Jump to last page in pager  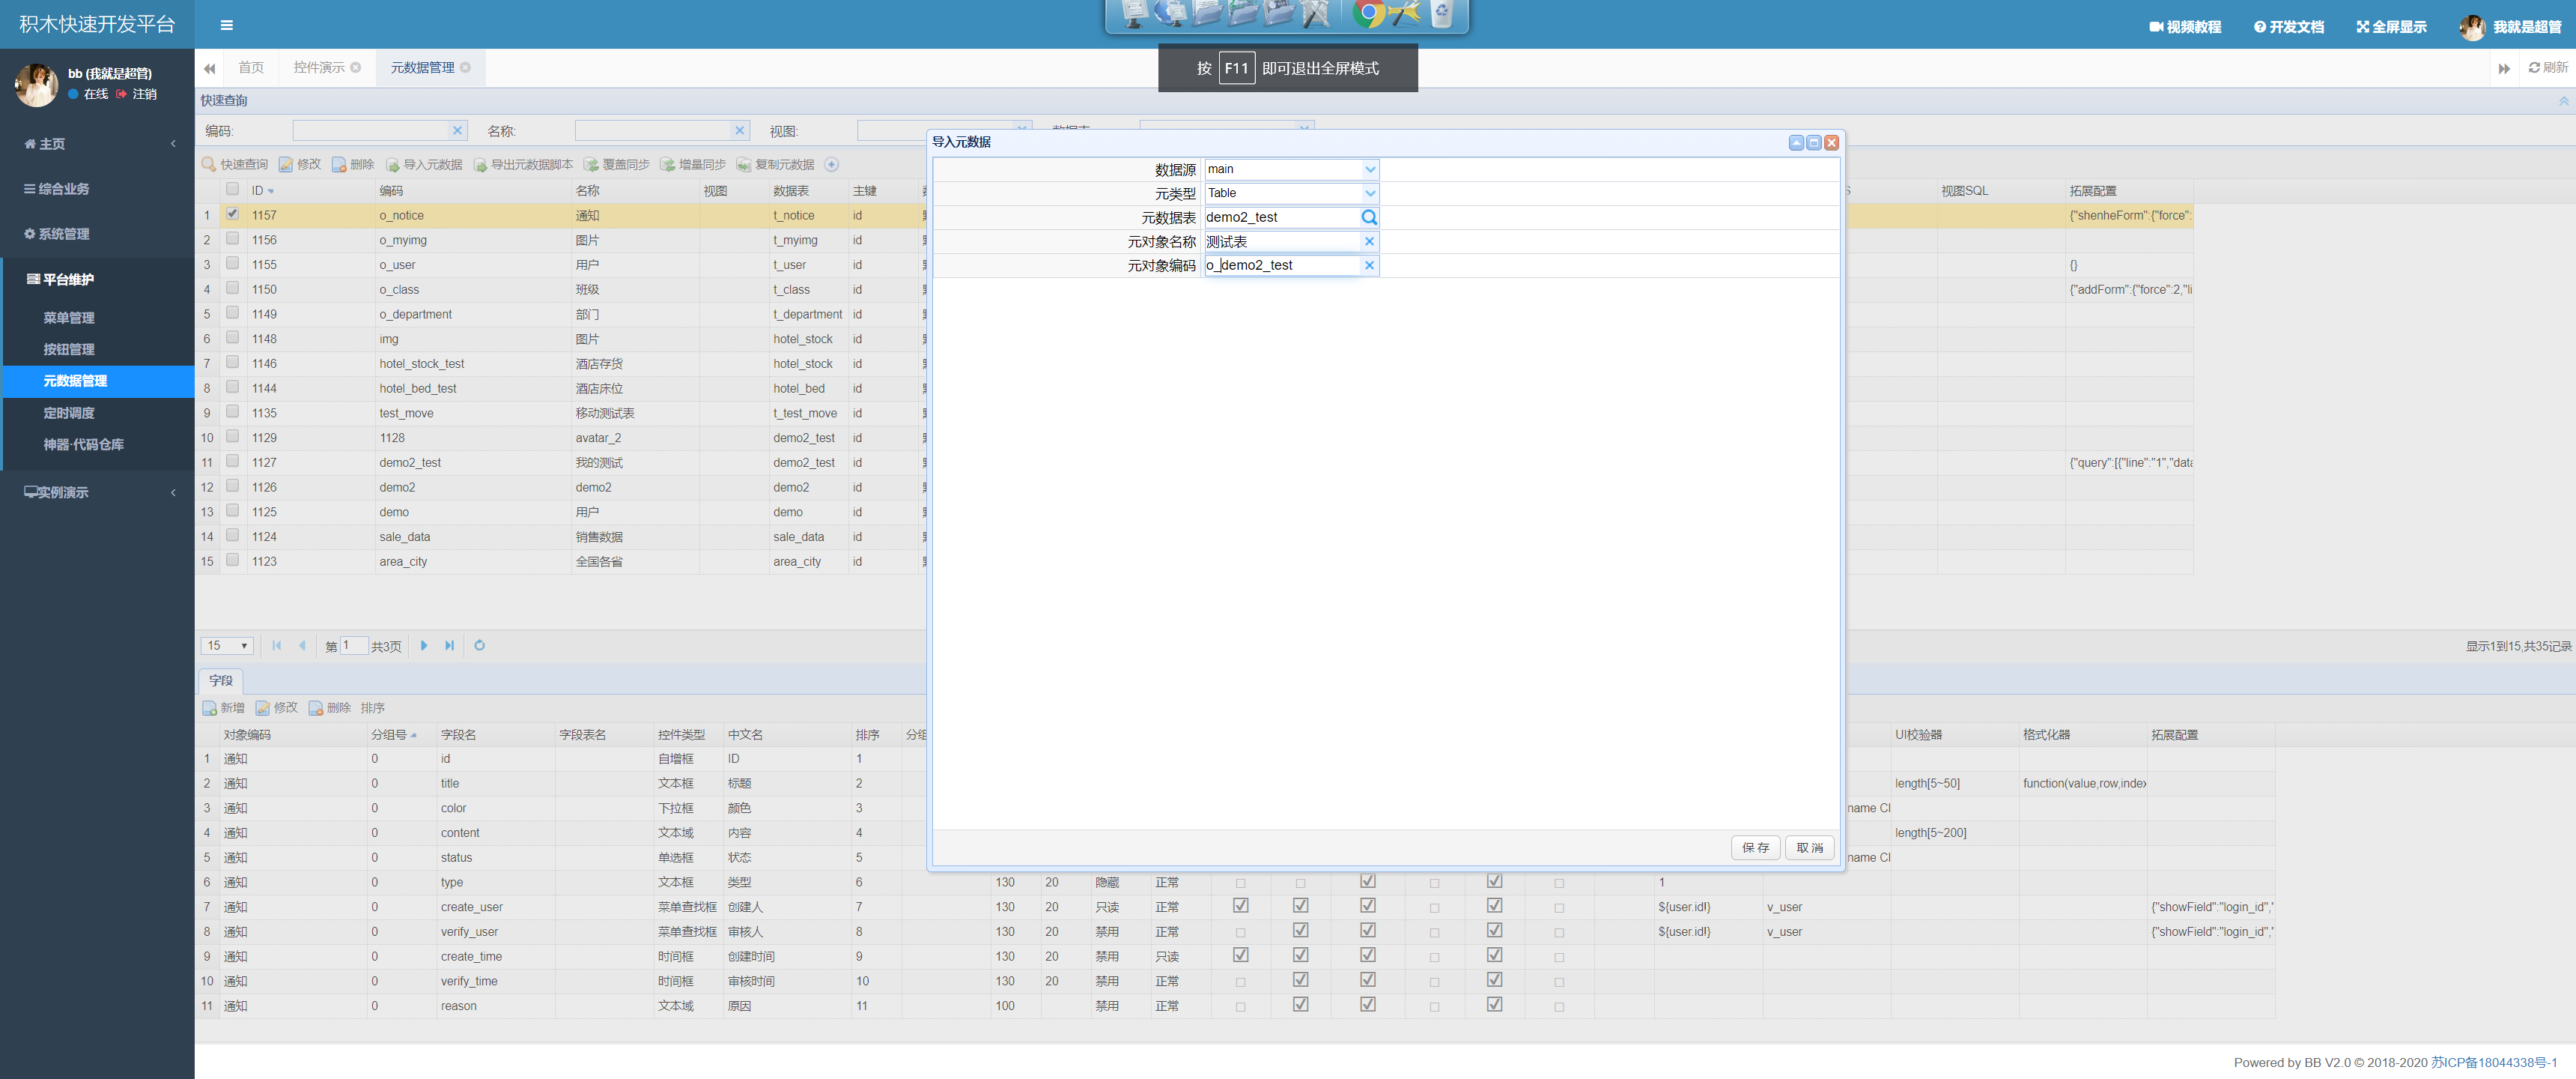[x=450, y=646]
